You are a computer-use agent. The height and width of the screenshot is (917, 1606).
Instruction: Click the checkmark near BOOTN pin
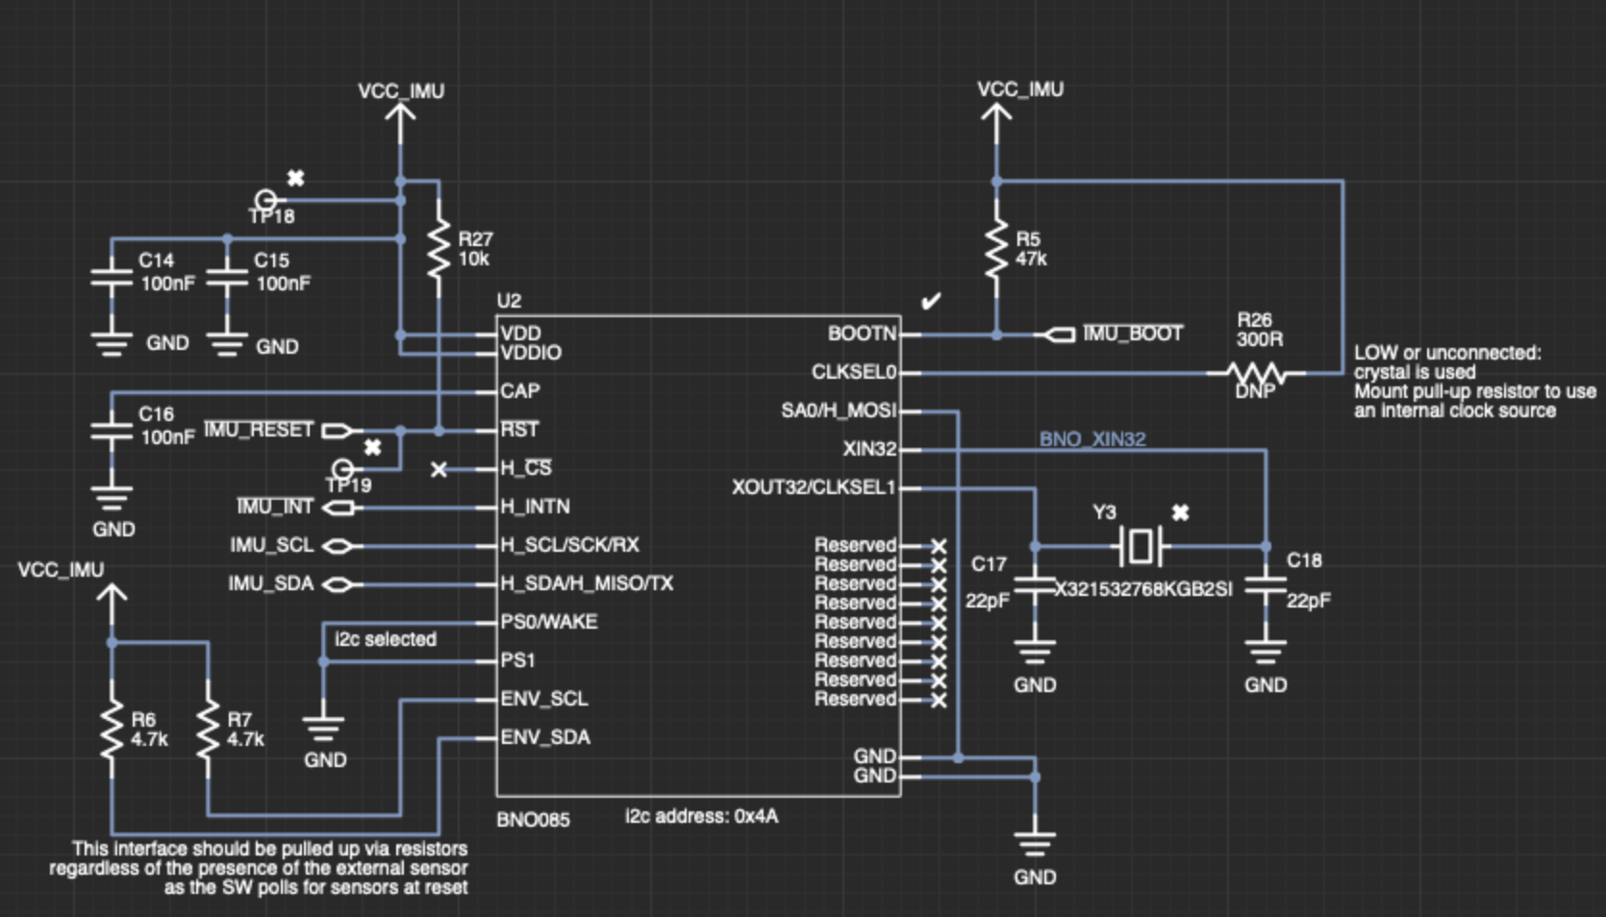(930, 301)
